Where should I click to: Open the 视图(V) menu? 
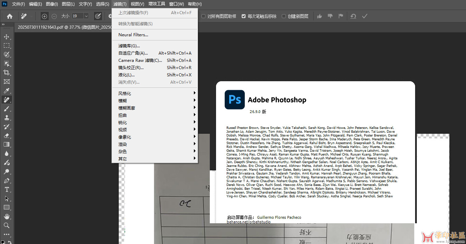137,4
